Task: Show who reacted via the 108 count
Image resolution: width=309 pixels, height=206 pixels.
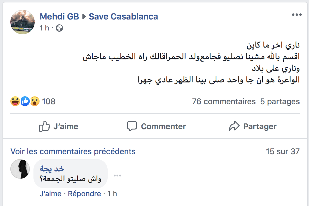Action: click(x=49, y=101)
